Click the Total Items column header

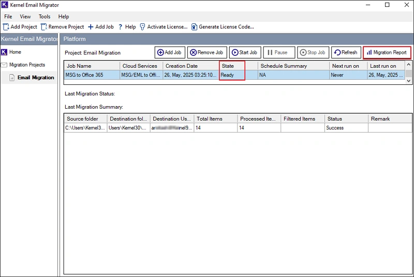[215, 119]
